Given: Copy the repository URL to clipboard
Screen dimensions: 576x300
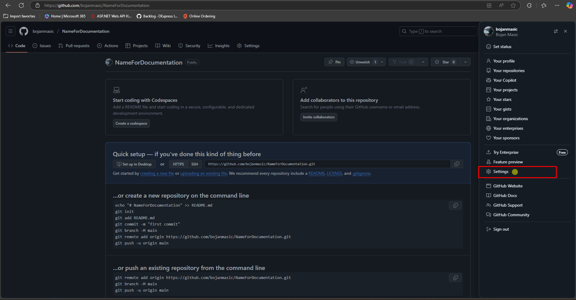Looking at the screenshot, I should pos(457,164).
